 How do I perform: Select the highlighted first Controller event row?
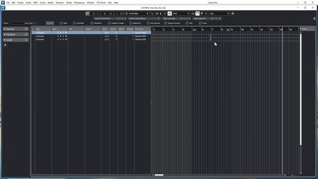(91, 33)
